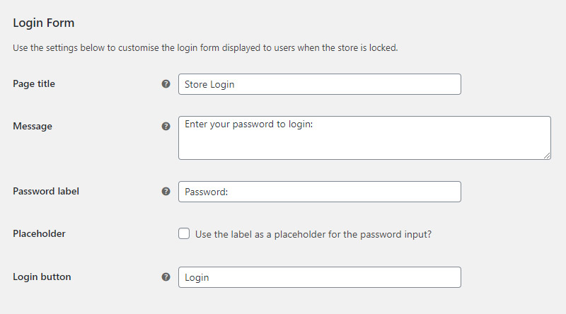Select the Password label text box

coord(320,192)
